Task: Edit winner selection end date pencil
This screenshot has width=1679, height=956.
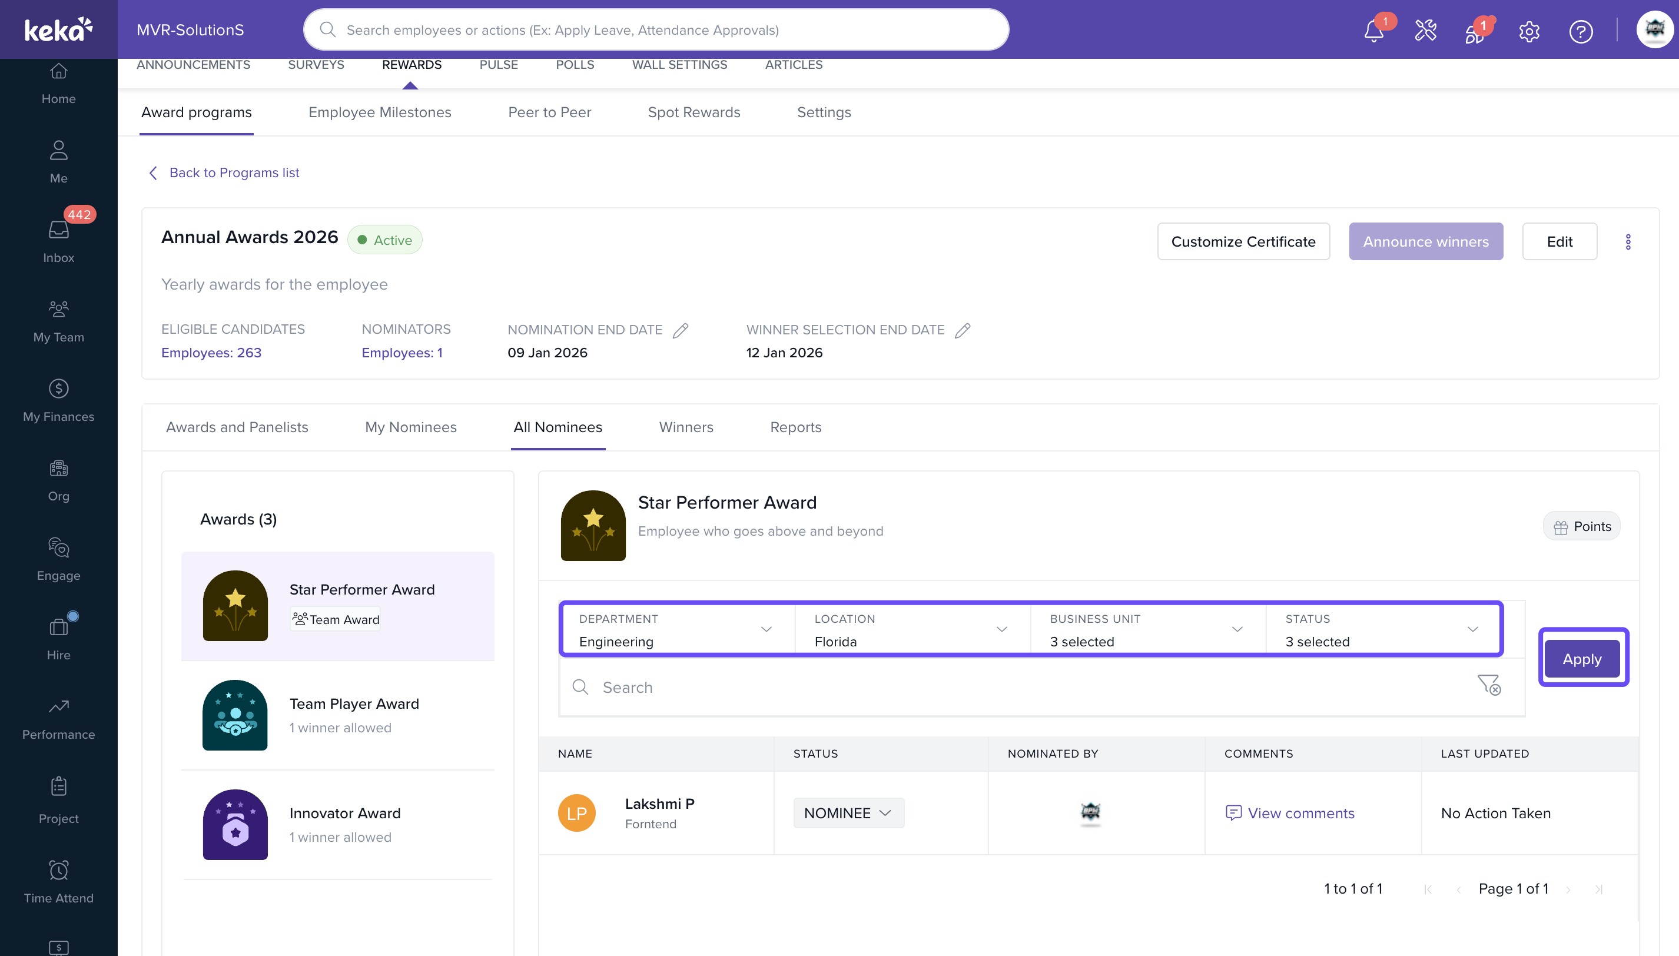Action: [963, 330]
